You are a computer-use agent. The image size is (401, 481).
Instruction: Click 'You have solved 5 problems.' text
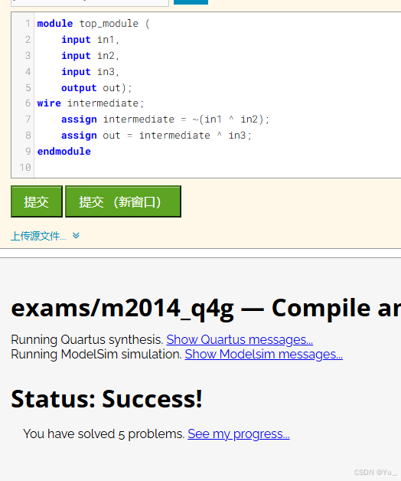pos(104,434)
